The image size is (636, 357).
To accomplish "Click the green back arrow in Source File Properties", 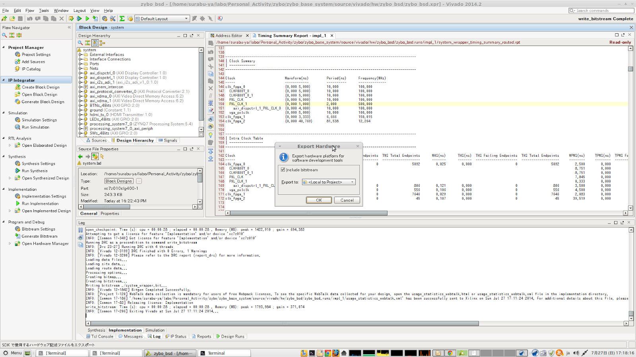I will (x=80, y=157).
